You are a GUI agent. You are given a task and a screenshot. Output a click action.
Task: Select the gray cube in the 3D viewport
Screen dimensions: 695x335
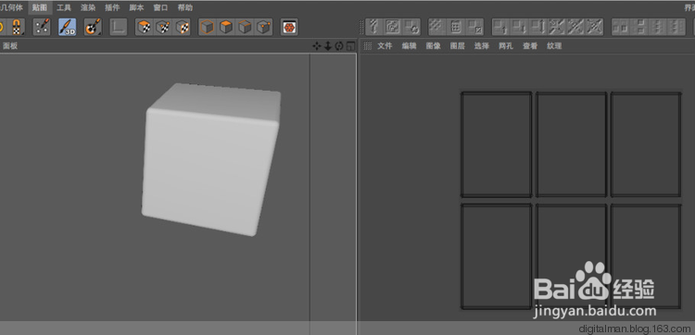211,159
